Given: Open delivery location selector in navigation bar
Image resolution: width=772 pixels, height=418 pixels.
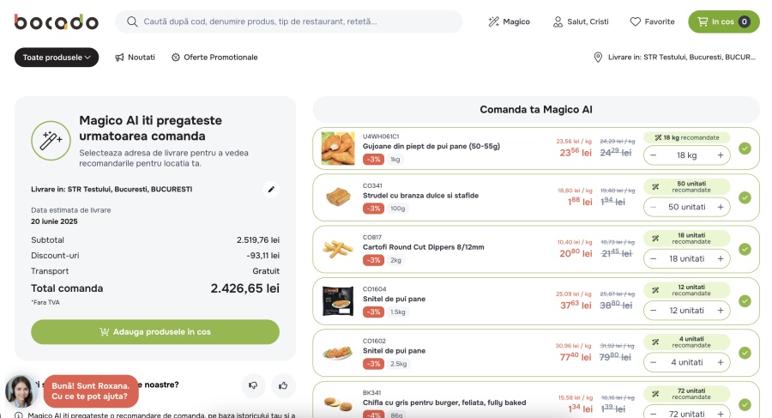Looking at the screenshot, I should pyautogui.click(x=676, y=58).
